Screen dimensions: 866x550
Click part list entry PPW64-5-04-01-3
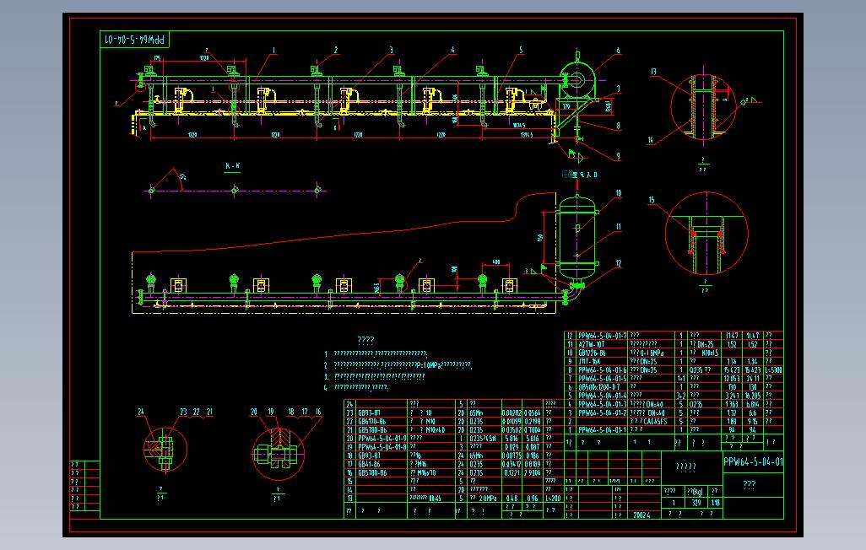click(602, 404)
